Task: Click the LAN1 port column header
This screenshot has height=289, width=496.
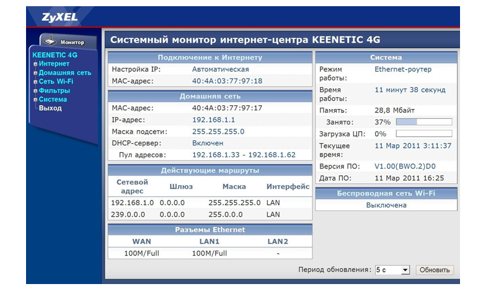Action: click(210, 241)
